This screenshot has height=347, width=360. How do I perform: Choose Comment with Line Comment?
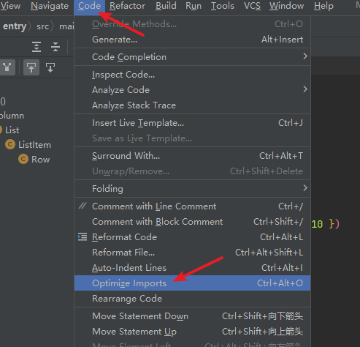(x=192, y=206)
